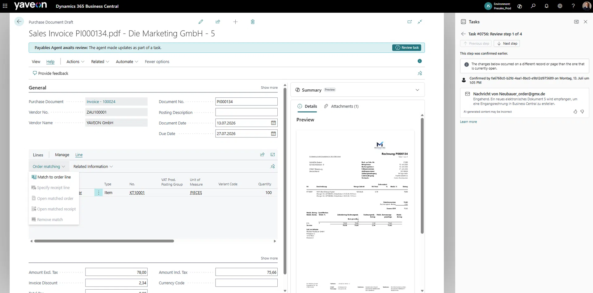The height and width of the screenshot is (293, 593).
Task: Collapse the Order matching dropdown
Action: pos(49,166)
